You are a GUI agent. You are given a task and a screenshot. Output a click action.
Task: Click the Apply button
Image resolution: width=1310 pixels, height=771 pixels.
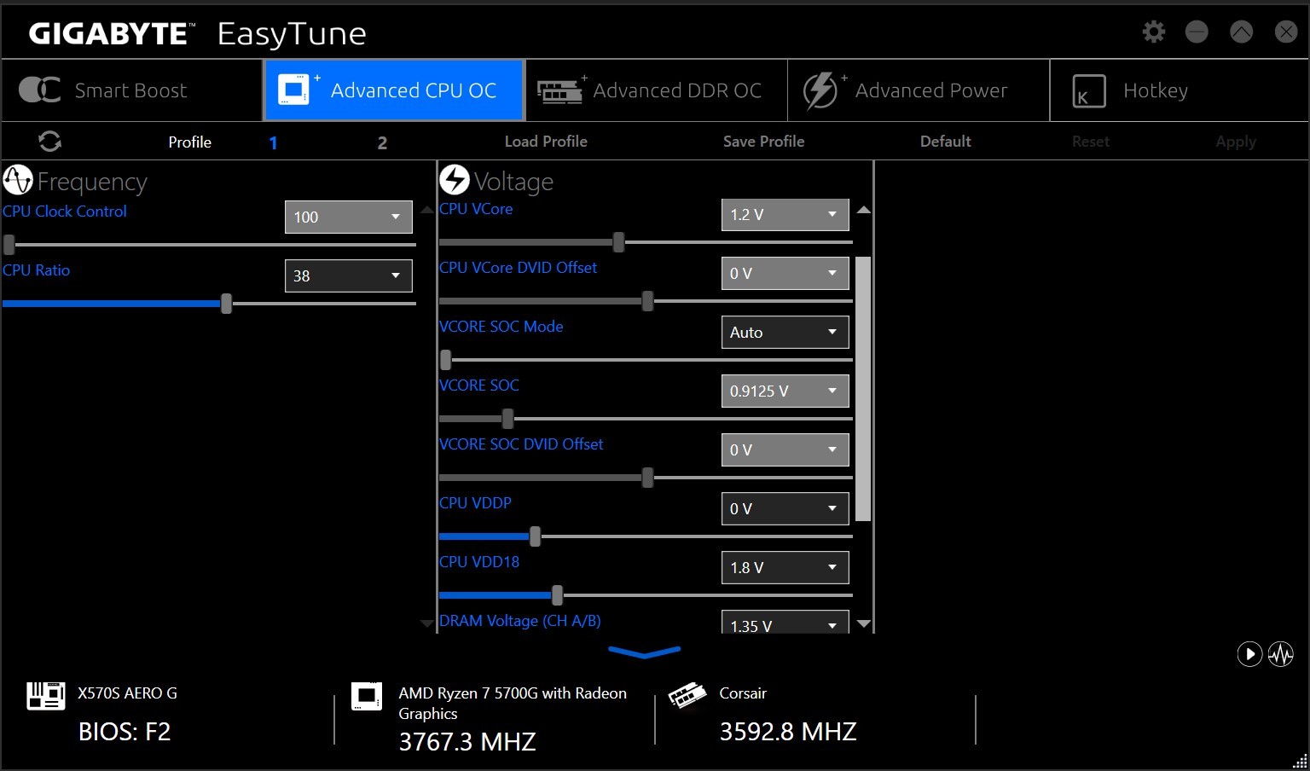[x=1236, y=142]
